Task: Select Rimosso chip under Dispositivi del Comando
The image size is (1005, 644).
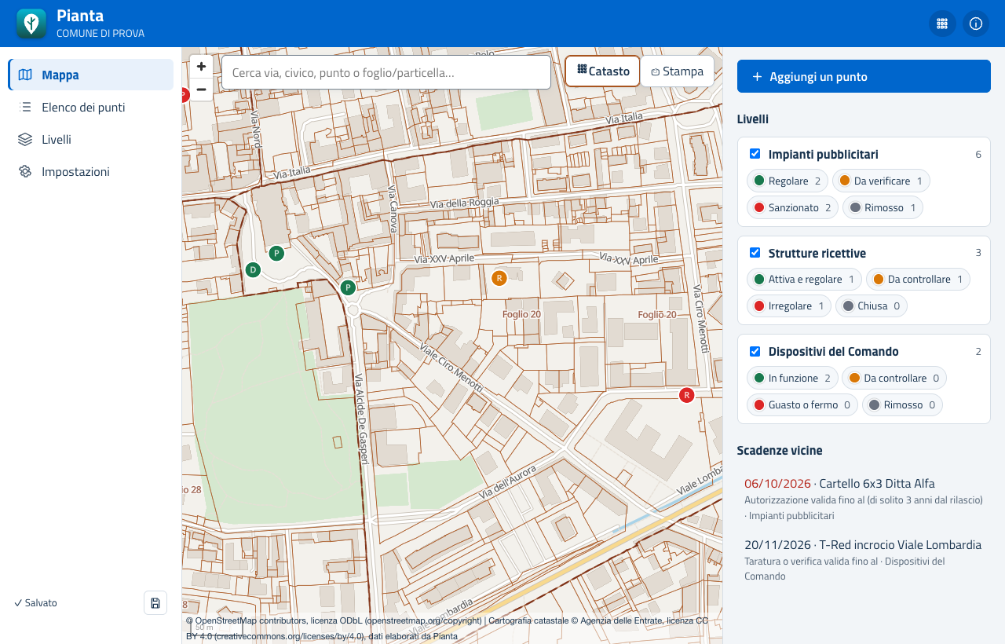Action: pos(902,404)
